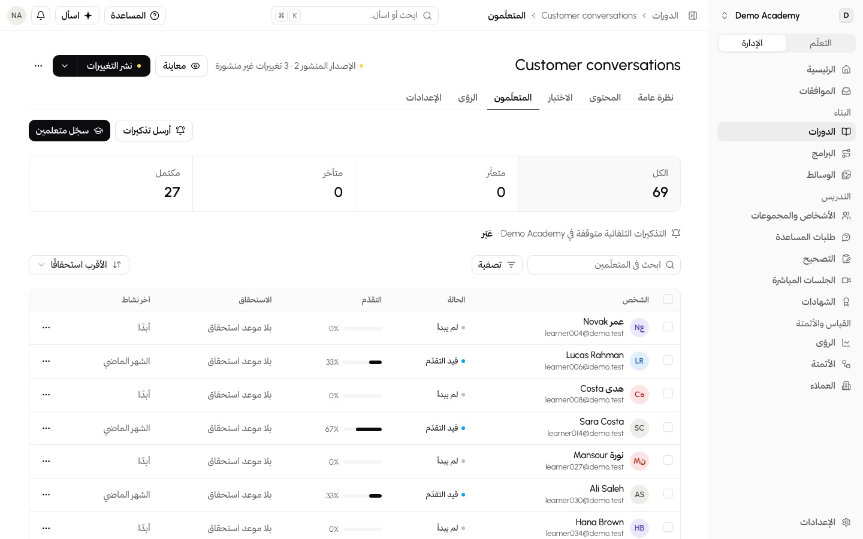
Task: Toggle the sidebar collapse icon
Action: coord(693,16)
